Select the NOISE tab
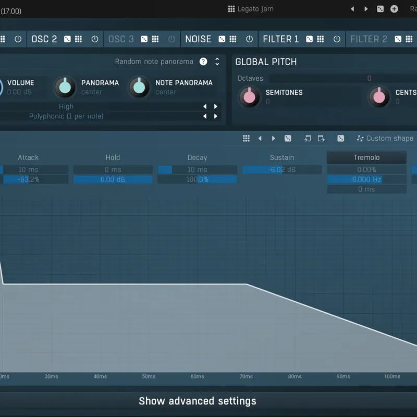 [198, 39]
